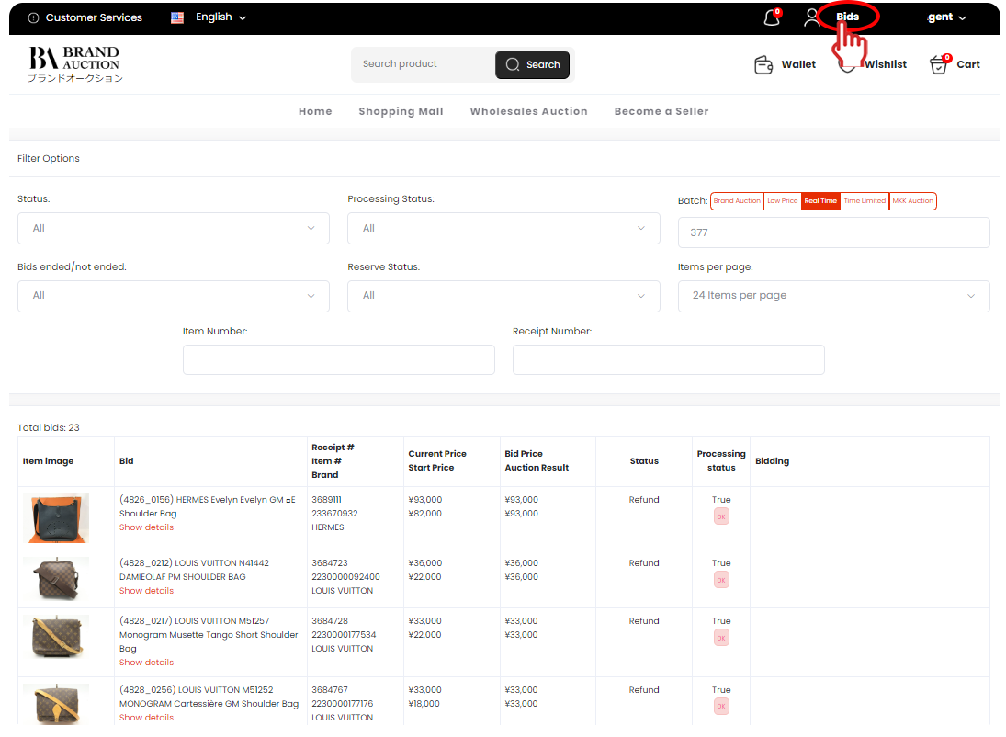This screenshot has height=737, width=1006.
Task: Open the Bids link in header
Action: tap(847, 17)
